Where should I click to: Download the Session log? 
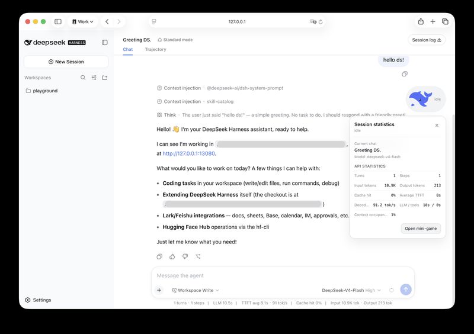[427, 40]
